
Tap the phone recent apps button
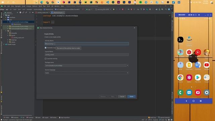pyautogui.click(x=201, y=101)
